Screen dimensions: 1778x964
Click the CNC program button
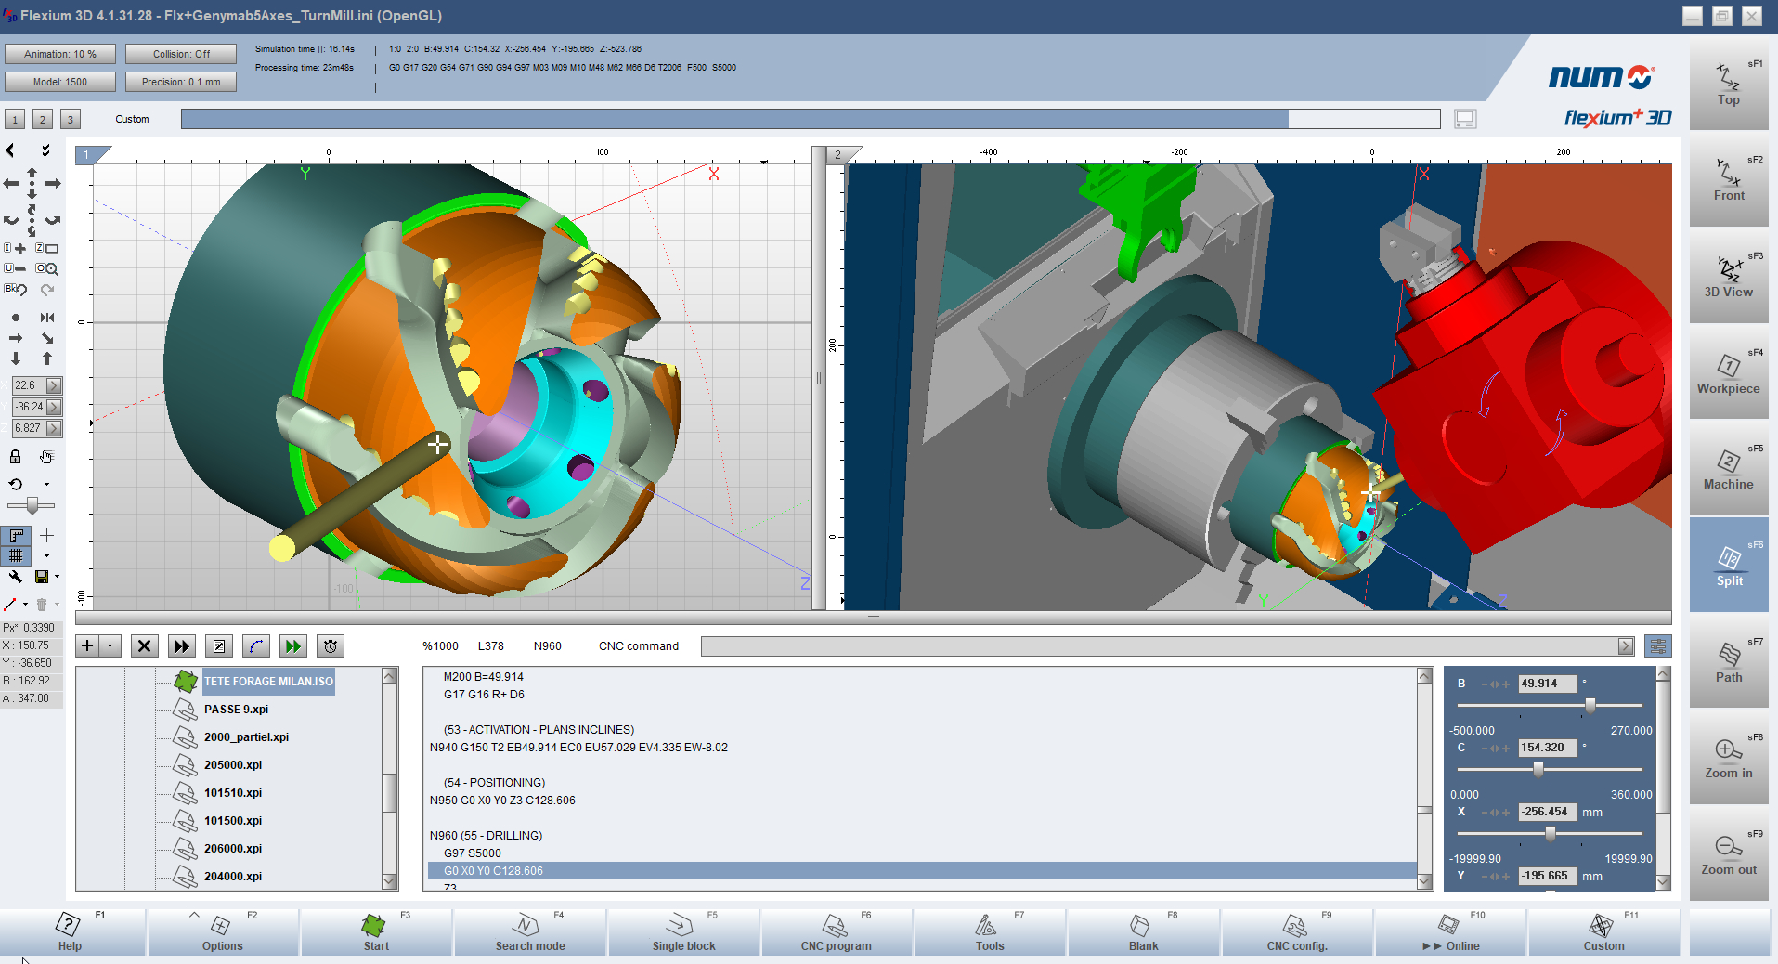[x=836, y=932]
